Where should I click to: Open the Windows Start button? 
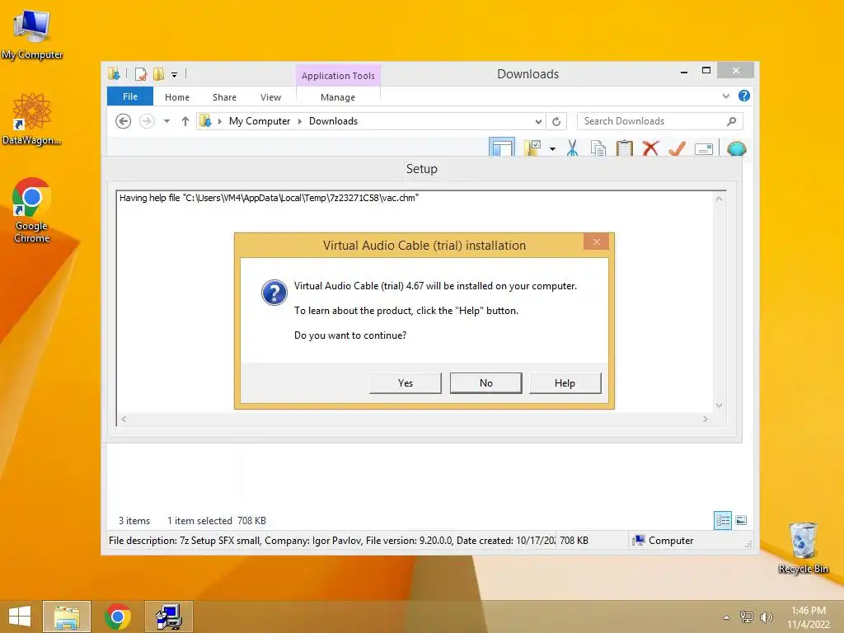click(20, 617)
